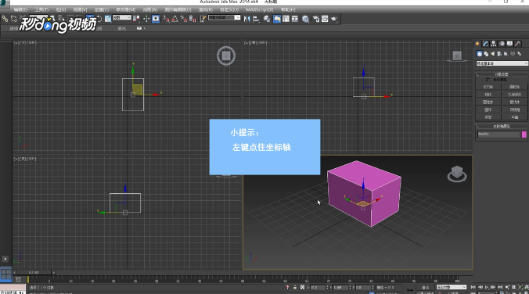The image size is (529, 294).
Task: Select Cameras category in Create panel
Action: coord(499,54)
